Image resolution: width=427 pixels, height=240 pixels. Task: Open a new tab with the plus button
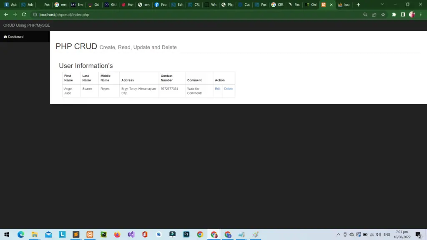point(358,5)
